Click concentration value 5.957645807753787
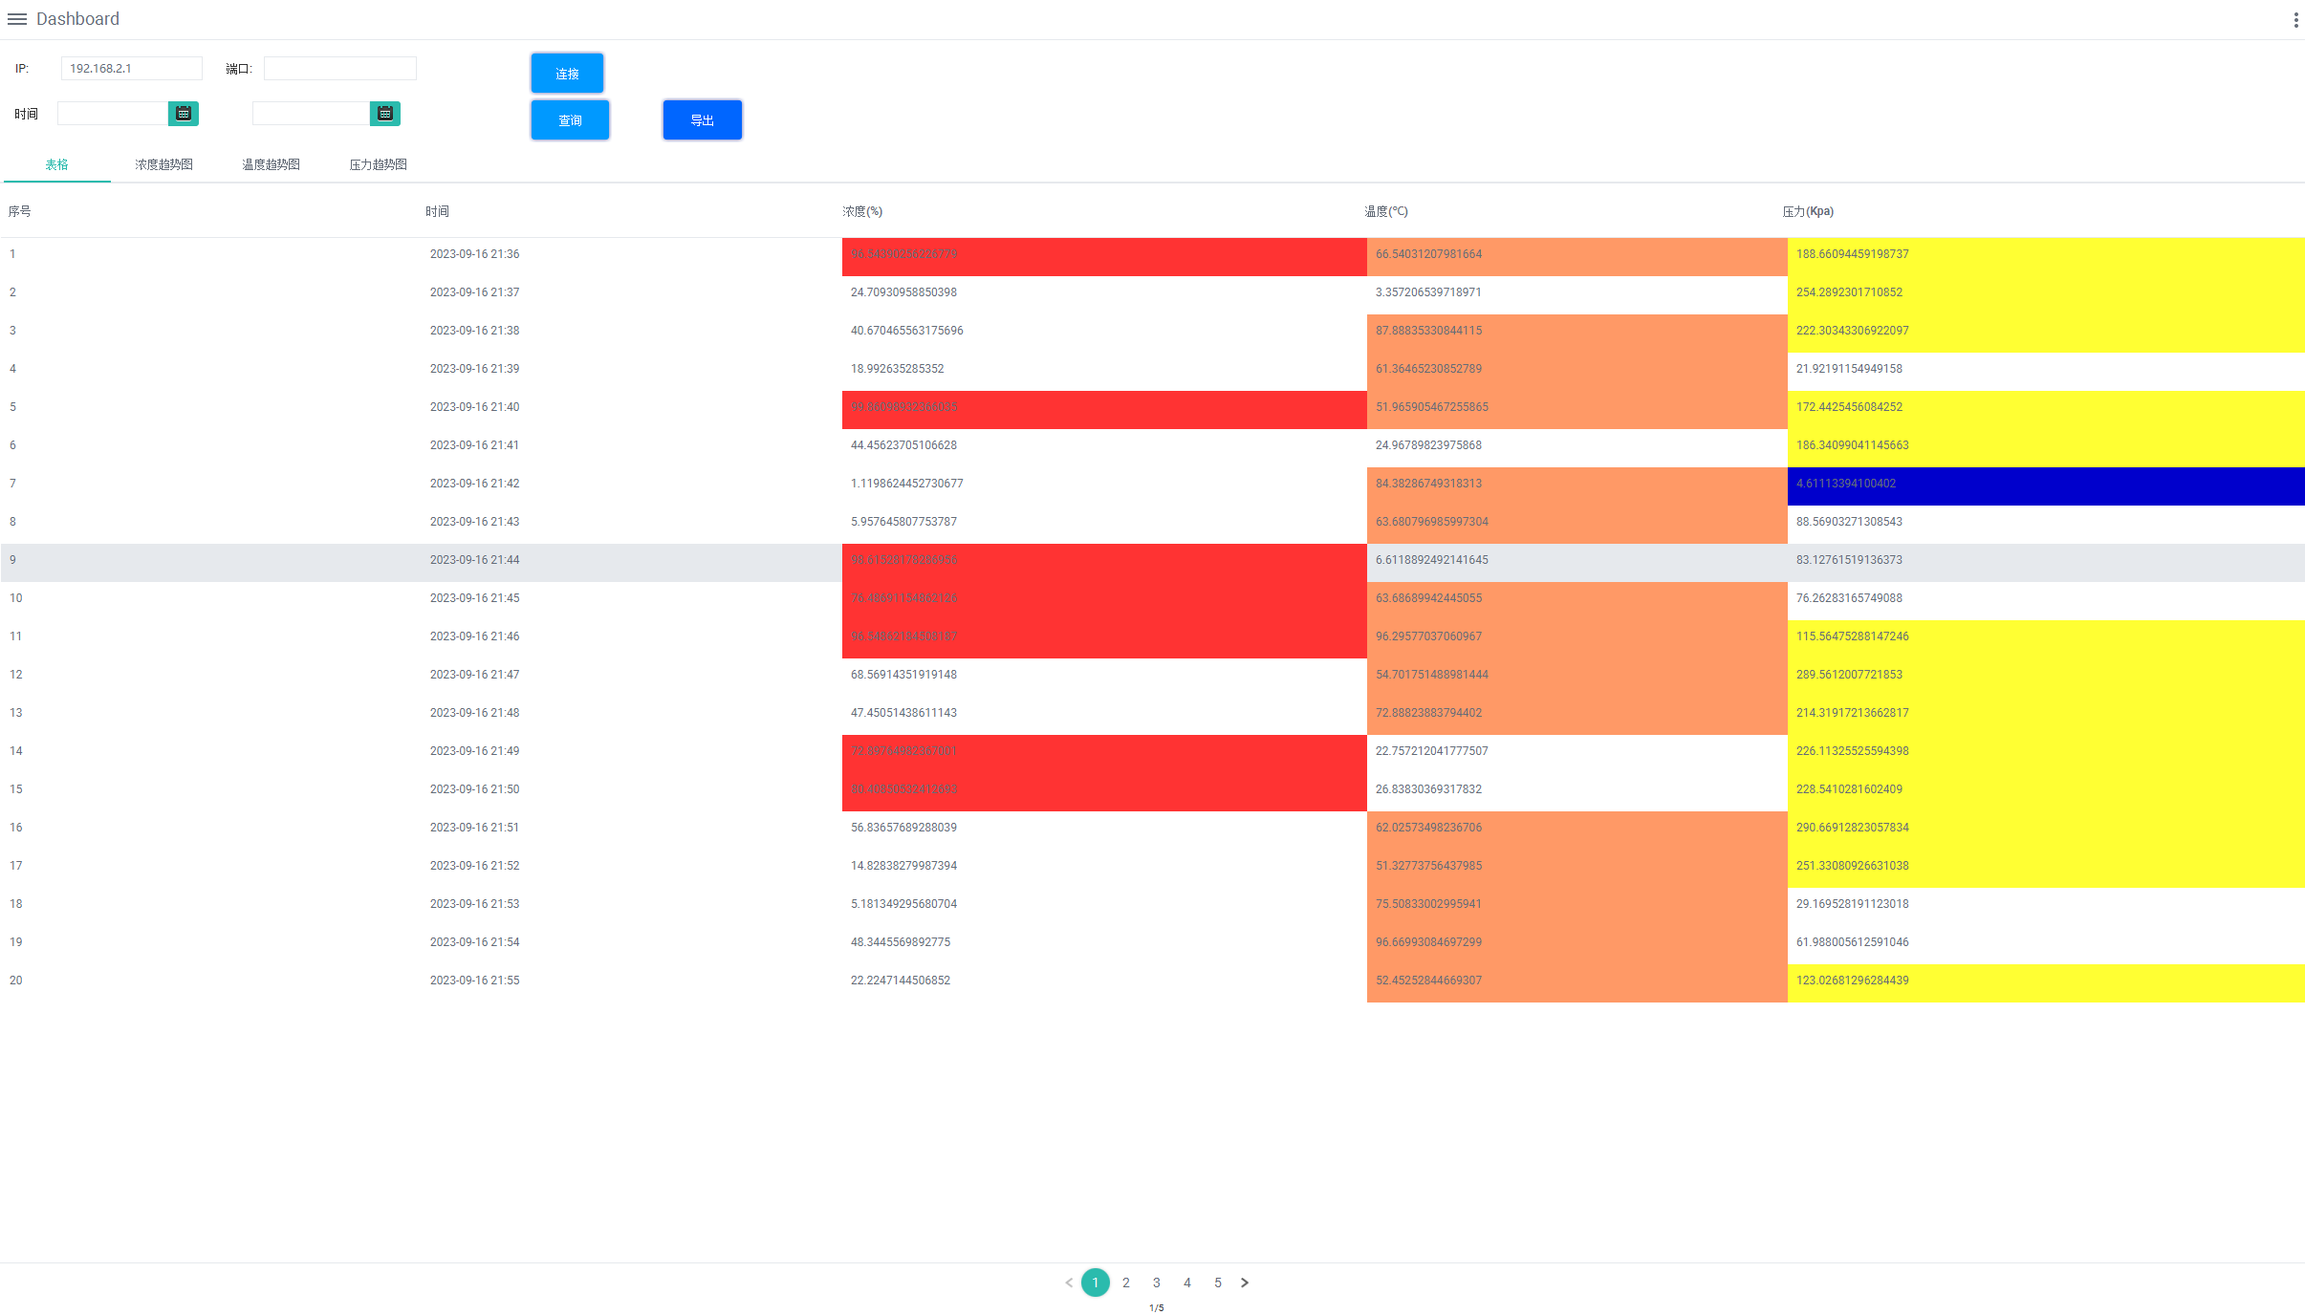2305x1315 pixels. pos(903,522)
